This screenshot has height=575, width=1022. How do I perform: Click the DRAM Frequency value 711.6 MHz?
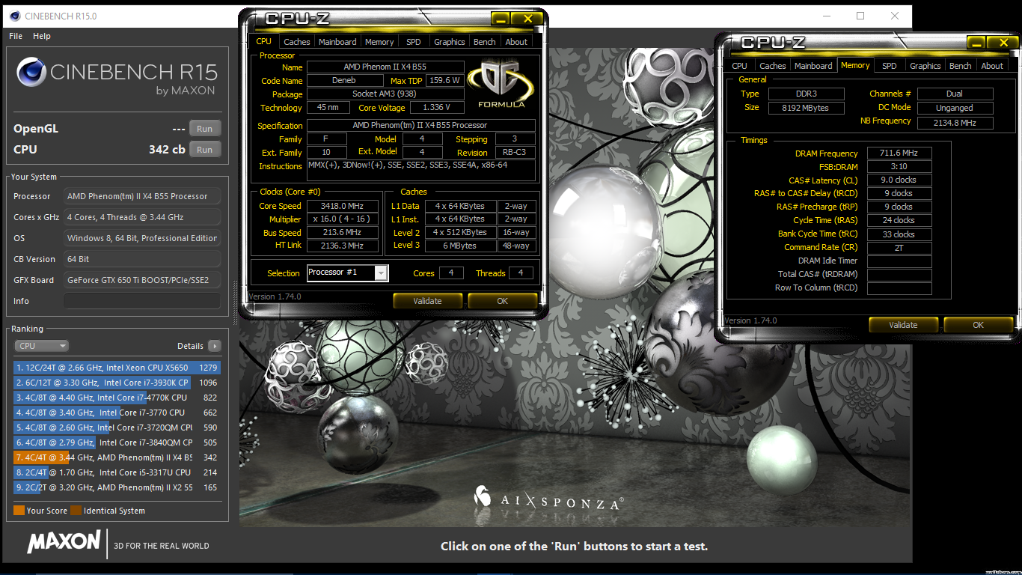899,153
